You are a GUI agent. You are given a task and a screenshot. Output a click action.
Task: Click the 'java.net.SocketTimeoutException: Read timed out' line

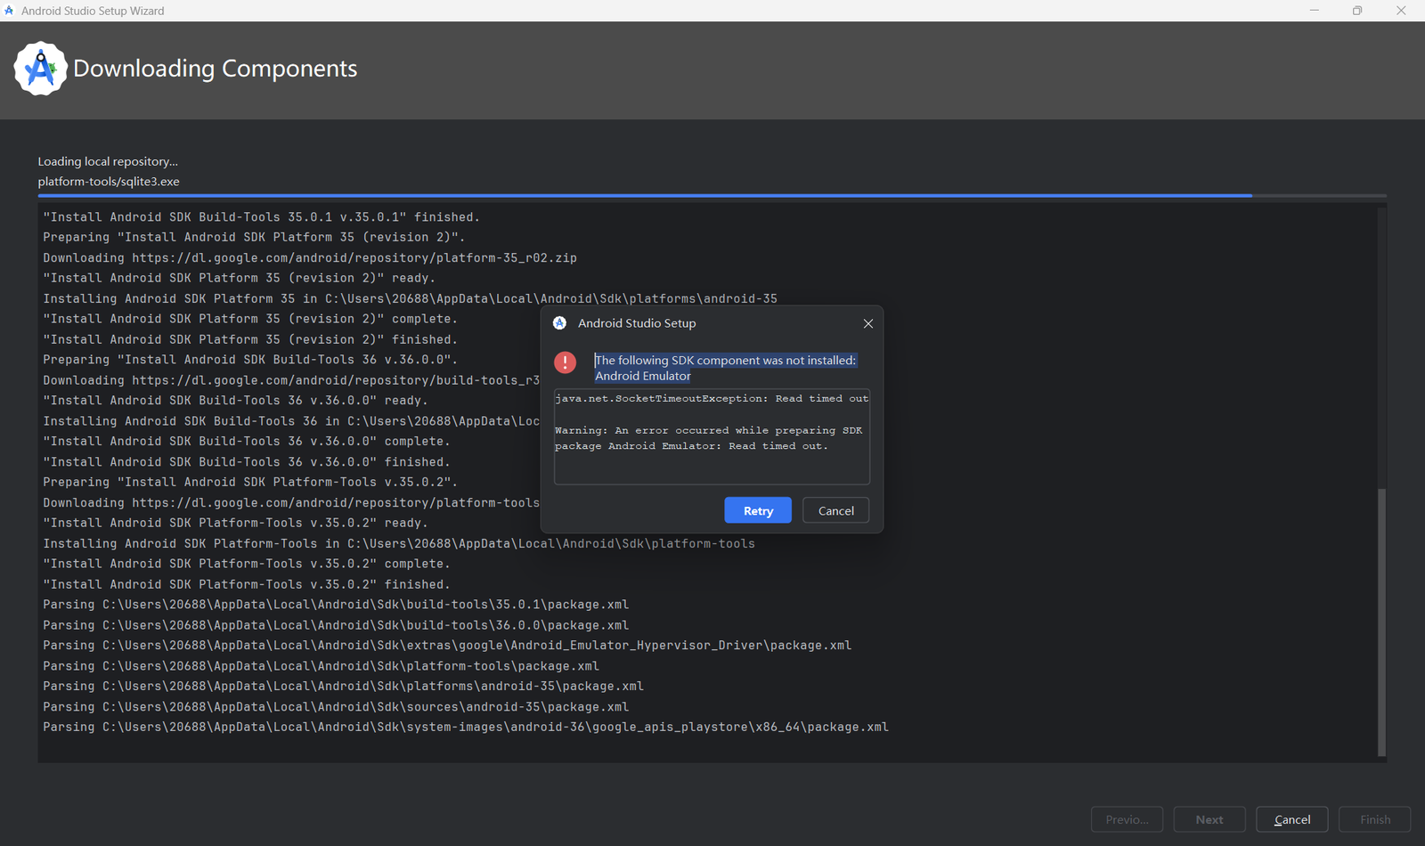(x=712, y=399)
